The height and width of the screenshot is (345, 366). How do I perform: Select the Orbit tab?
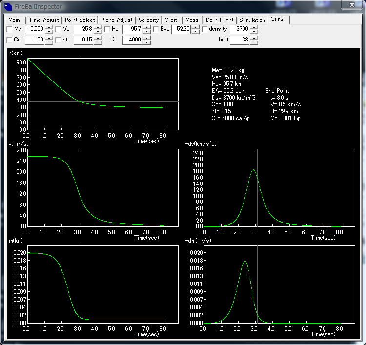171,20
